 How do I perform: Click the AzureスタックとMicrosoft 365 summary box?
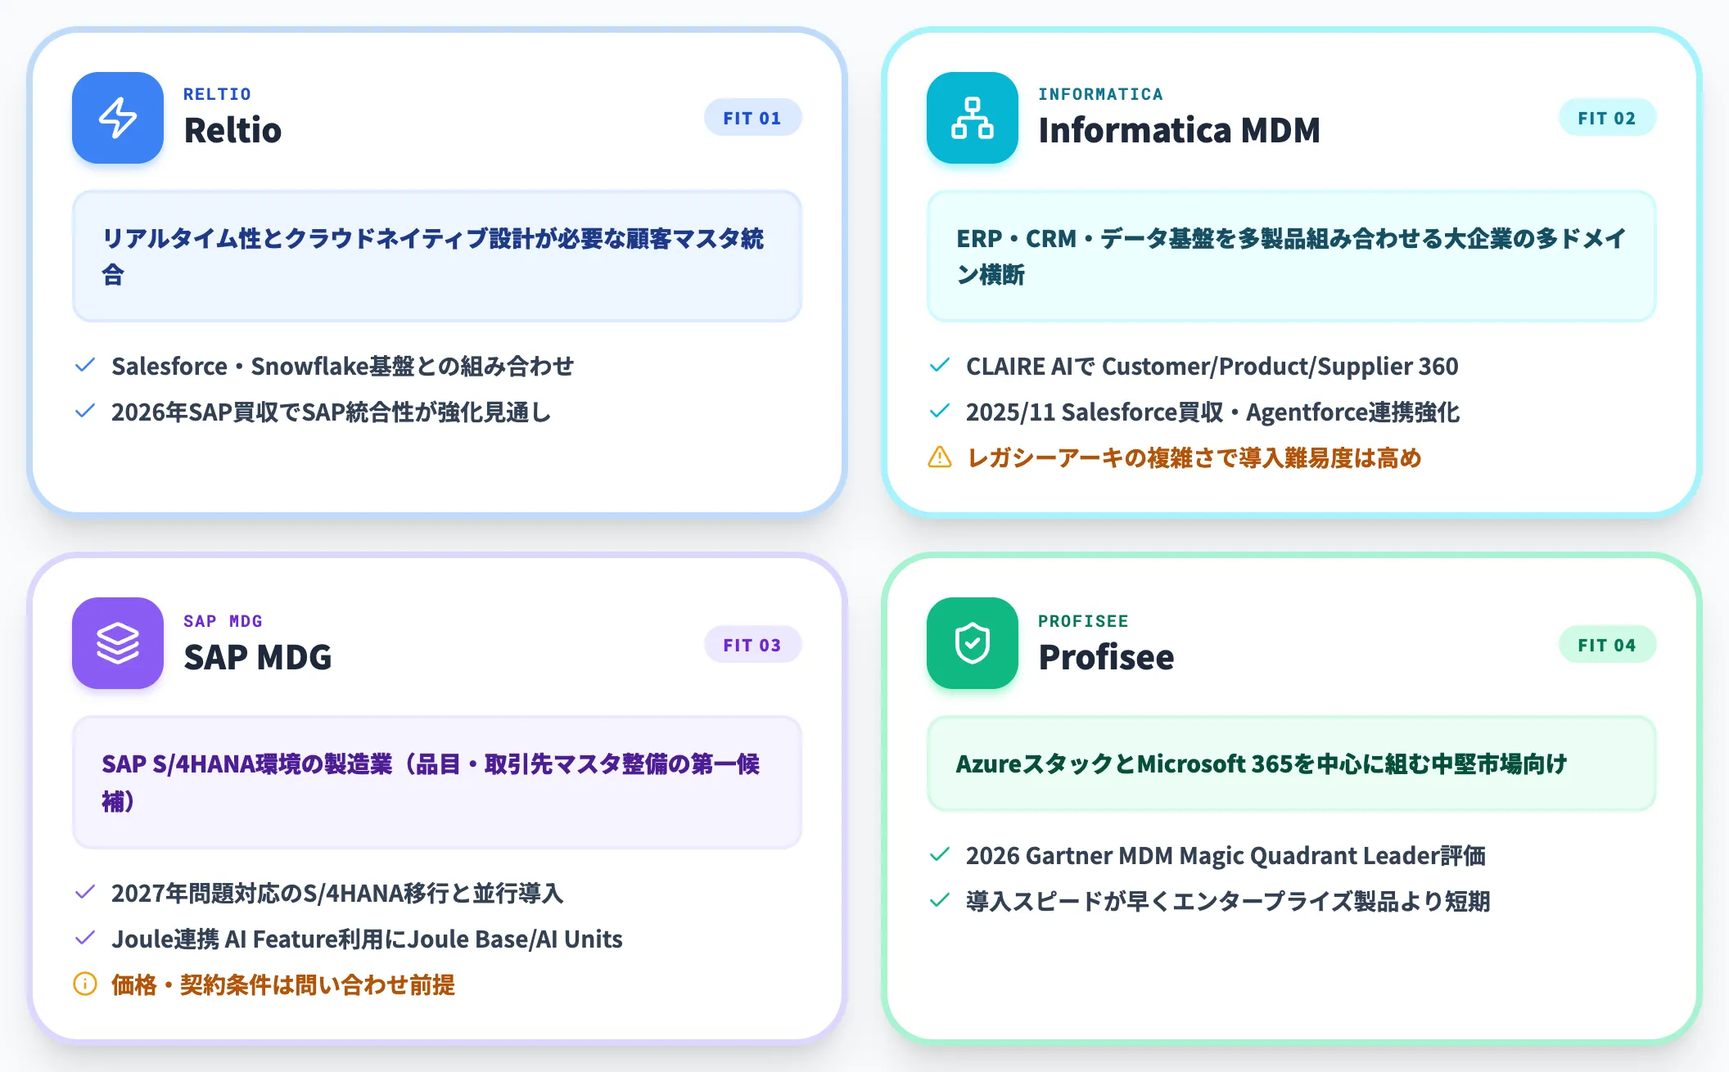point(1292,763)
